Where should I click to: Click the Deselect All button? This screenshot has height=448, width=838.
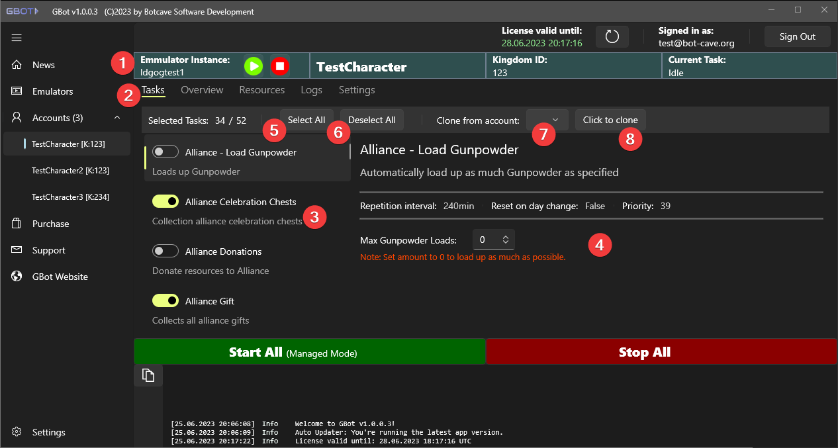click(371, 120)
